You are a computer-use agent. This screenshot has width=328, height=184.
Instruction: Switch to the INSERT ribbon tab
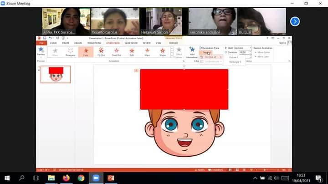coord(66,43)
